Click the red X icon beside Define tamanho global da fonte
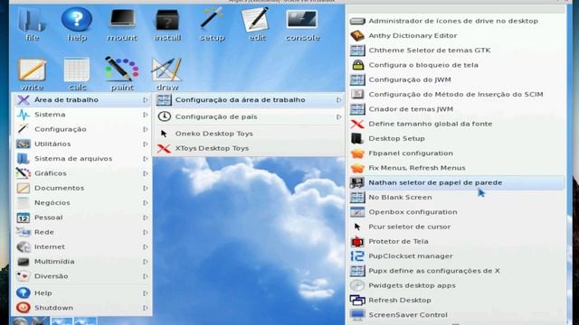579x325 pixels. (x=357, y=124)
